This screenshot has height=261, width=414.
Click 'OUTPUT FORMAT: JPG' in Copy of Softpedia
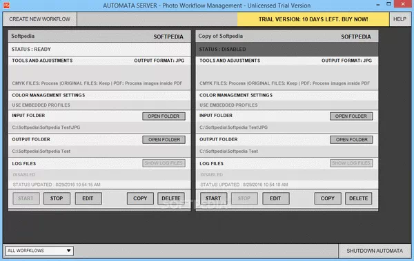[346, 61]
